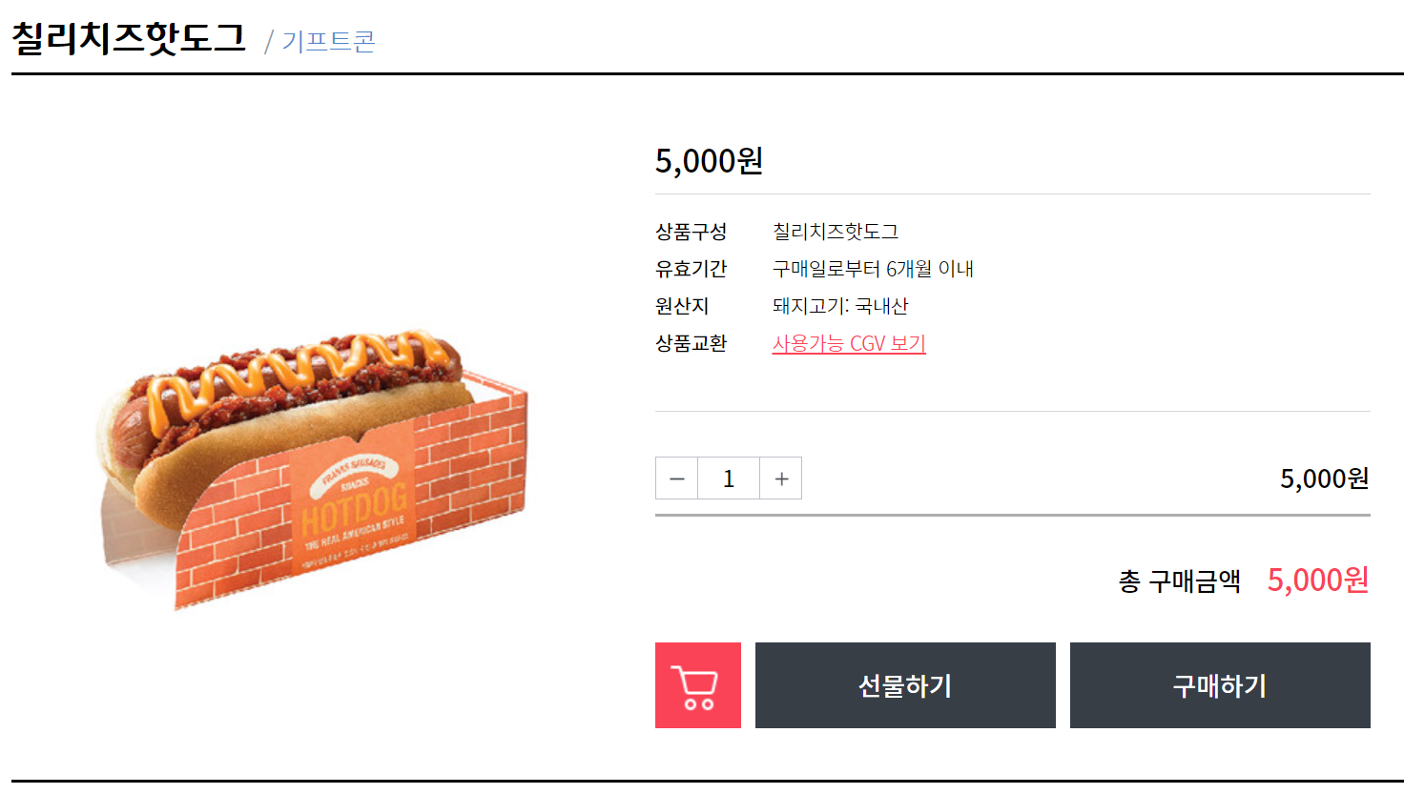The width and height of the screenshot is (1404, 794).
Task: Decrease quantity with the minus button
Action: pyautogui.click(x=677, y=478)
